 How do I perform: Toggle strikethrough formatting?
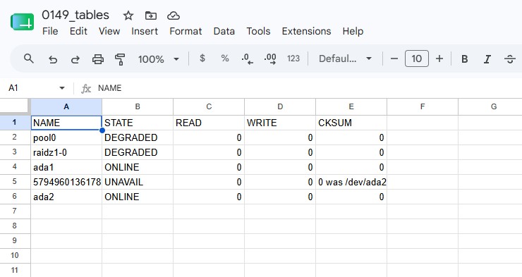pyautogui.click(x=510, y=59)
